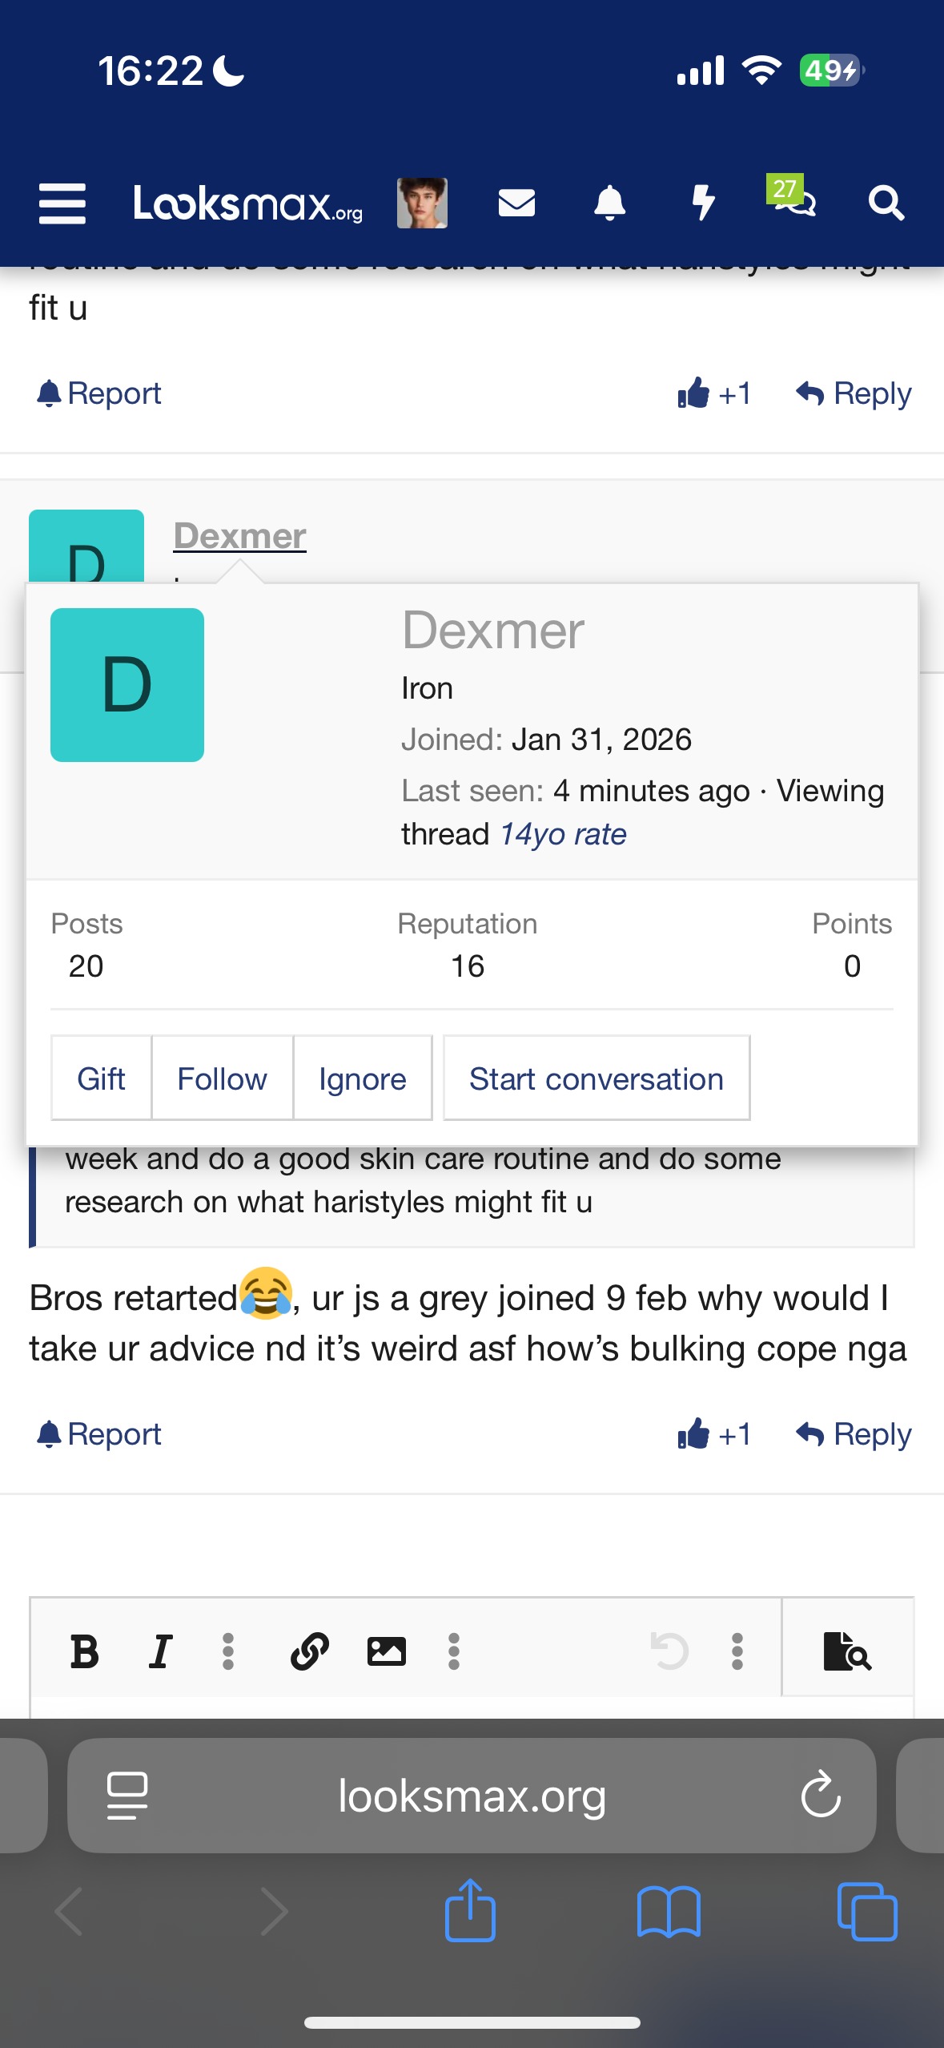Open the hamburger navigation menu
Screen dimensions: 944x2048
click(62, 204)
